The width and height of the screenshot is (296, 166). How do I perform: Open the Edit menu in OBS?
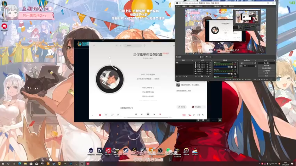coord(184,6)
